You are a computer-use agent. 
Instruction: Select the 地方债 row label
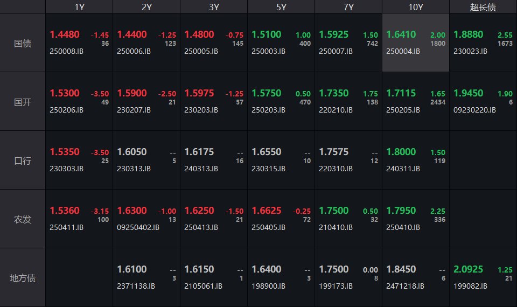[x=23, y=278]
